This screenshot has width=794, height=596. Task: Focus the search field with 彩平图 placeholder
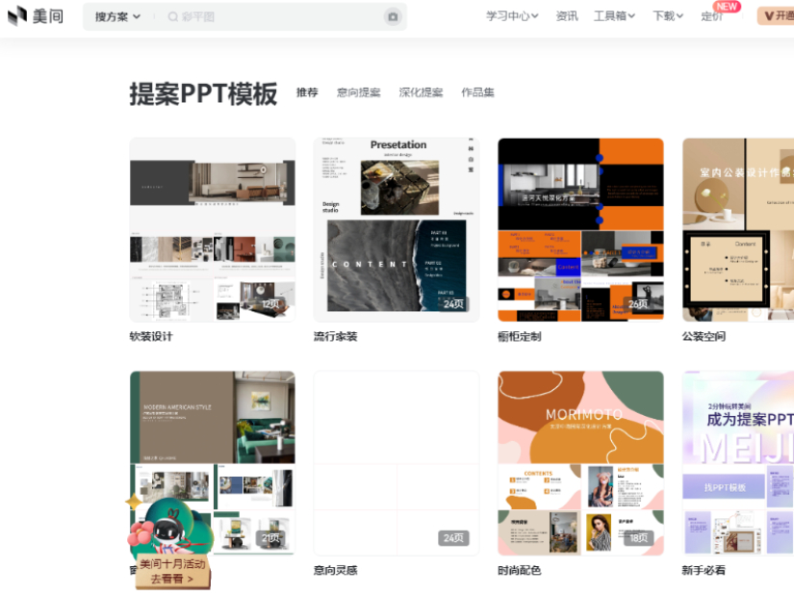(273, 17)
